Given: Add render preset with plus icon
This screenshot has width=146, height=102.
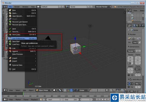Looking at the screenshot, I should tap(136, 51).
